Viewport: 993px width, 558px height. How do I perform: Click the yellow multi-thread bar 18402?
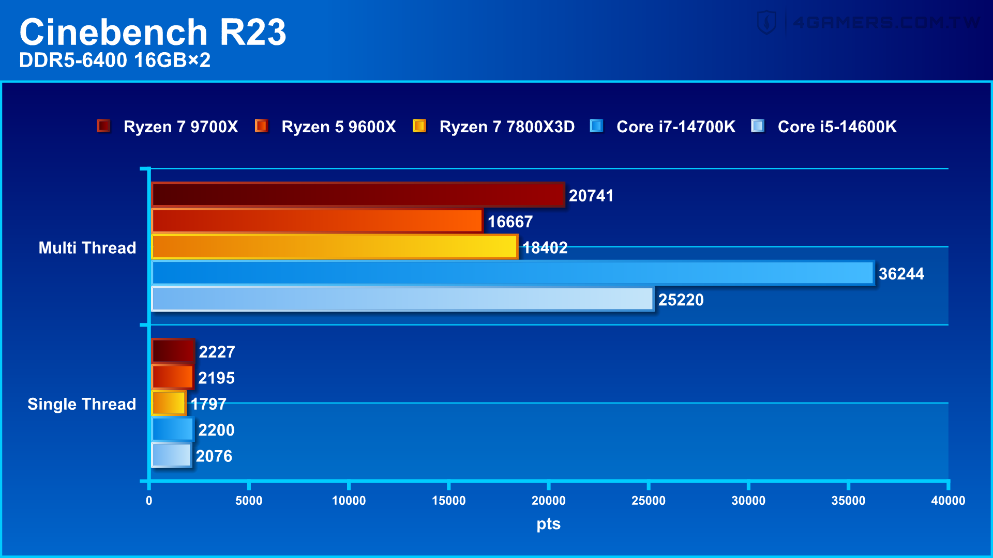pos(335,247)
